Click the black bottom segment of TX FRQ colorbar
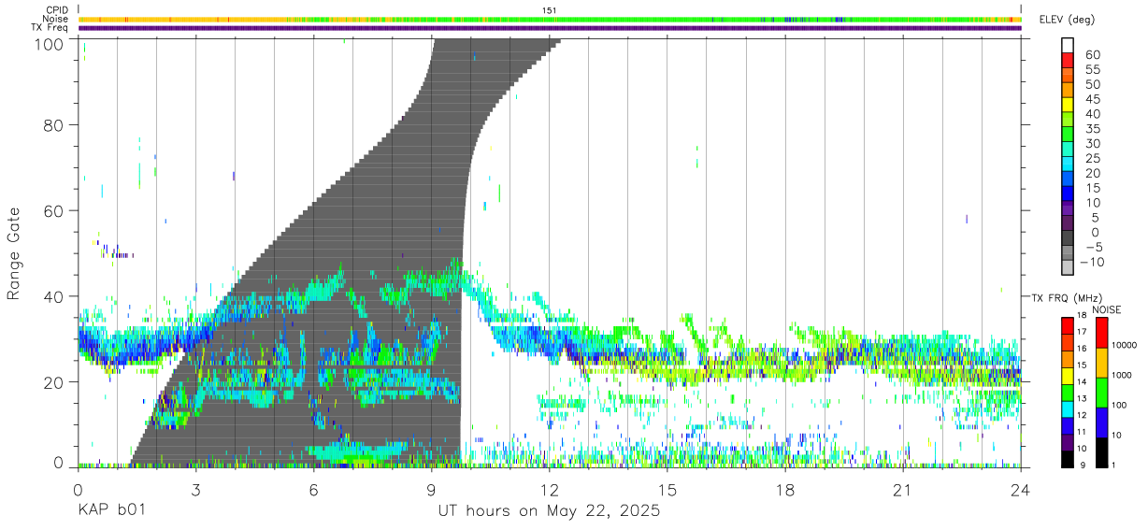The width and height of the screenshot is (1148, 530). click(1068, 458)
